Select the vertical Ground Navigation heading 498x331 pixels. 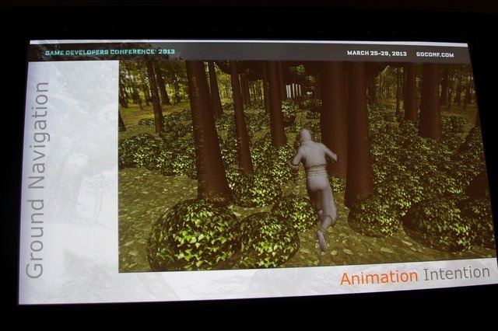[39, 179]
